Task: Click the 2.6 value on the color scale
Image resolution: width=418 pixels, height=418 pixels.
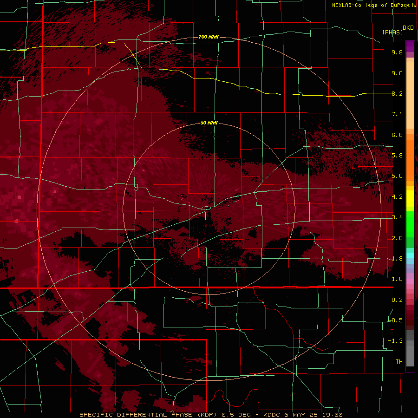Action: [397, 238]
